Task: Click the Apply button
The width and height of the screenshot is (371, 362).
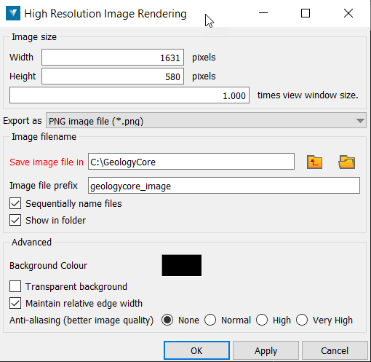Action: [x=266, y=350]
